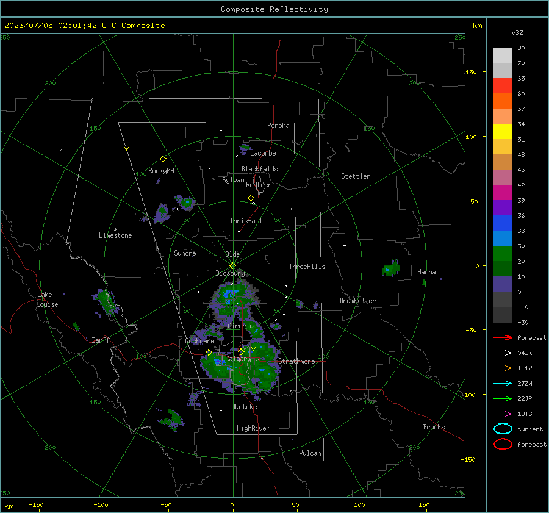The width and height of the screenshot is (549, 513).
Task: Click the Innisfail town label
Action: [246, 221]
